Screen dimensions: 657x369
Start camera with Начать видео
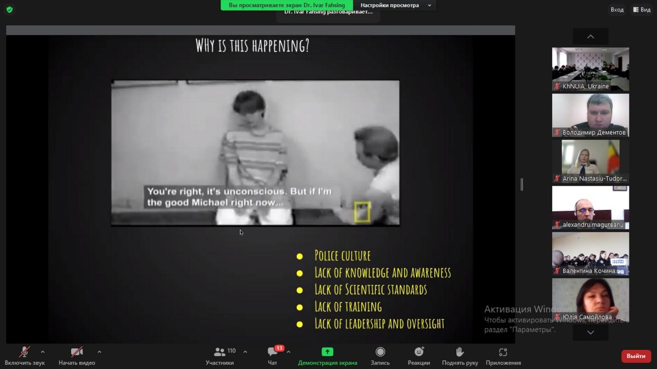(x=77, y=355)
